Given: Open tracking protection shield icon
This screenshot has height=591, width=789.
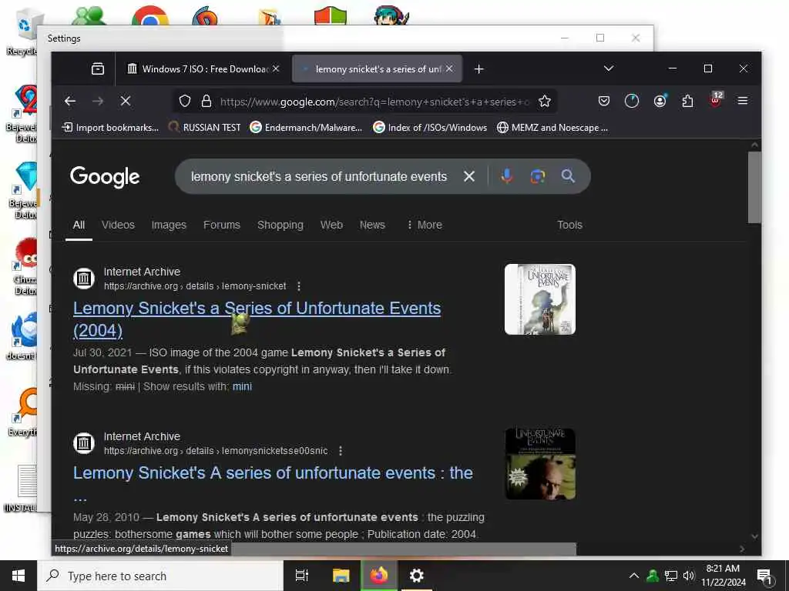Looking at the screenshot, I should pos(185,102).
